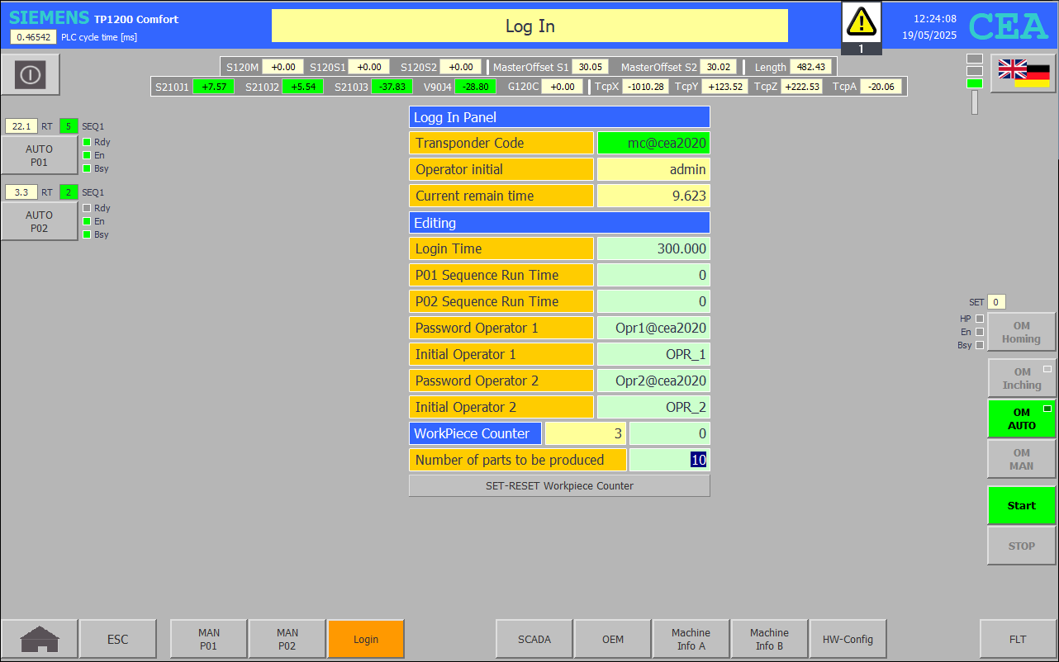
Task: Click the power symbol button
Action: (31, 75)
